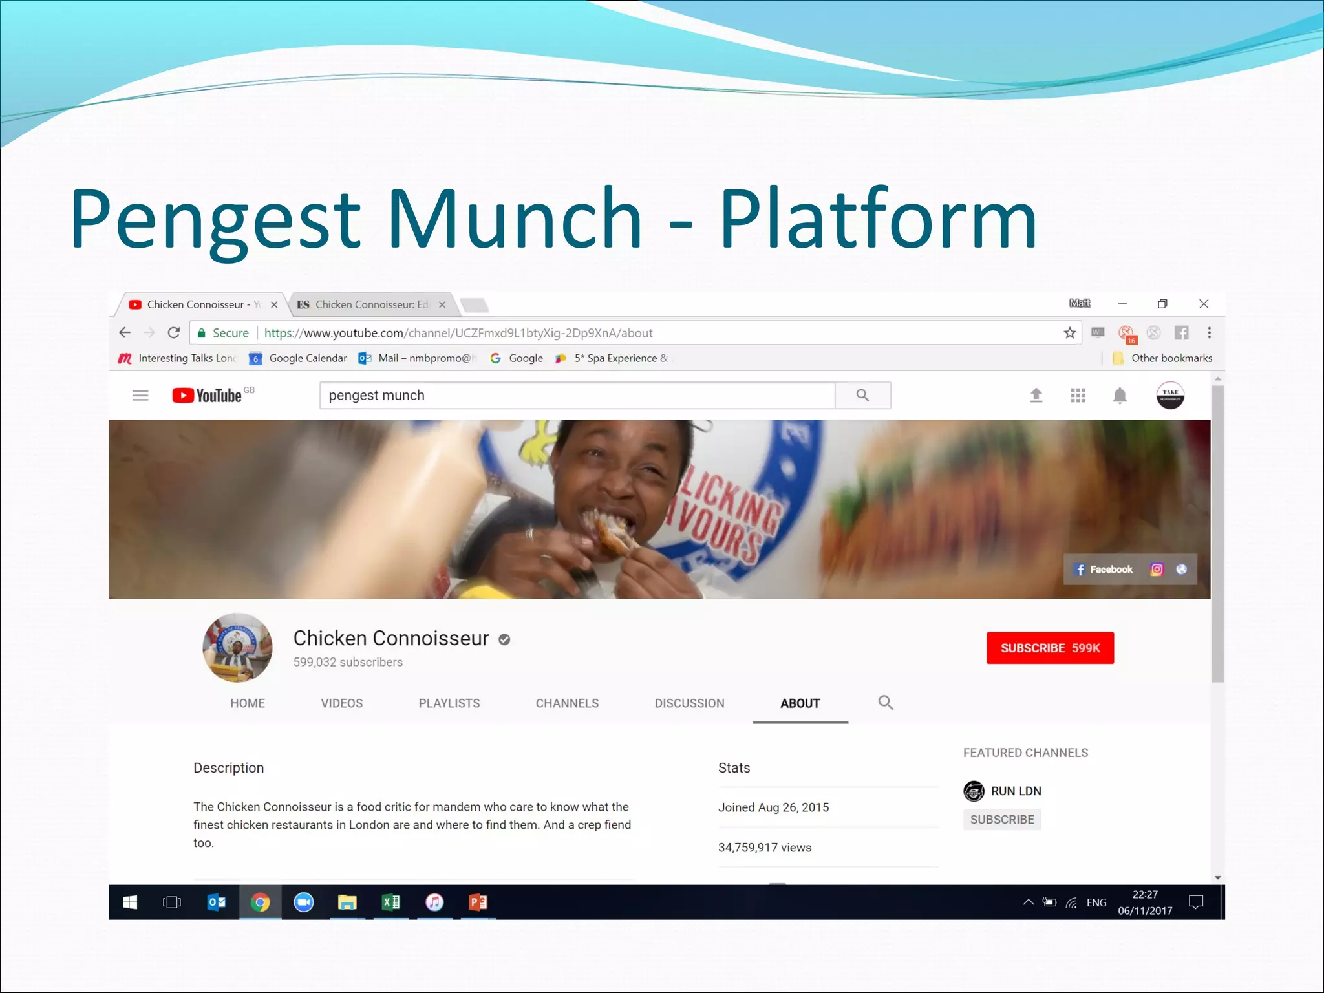Click the YouTube search field
1324x993 pixels.
pyautogui.click(x=577, y=395)
